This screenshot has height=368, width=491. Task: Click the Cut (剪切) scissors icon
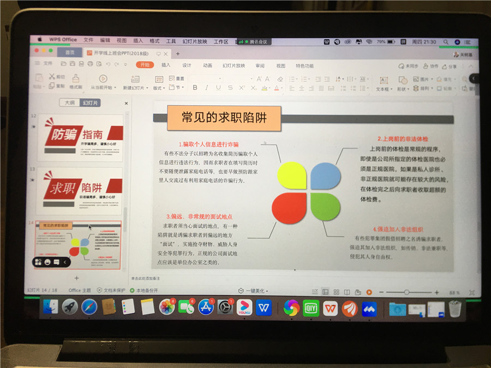pyautogui.click(x=52, y=77)
